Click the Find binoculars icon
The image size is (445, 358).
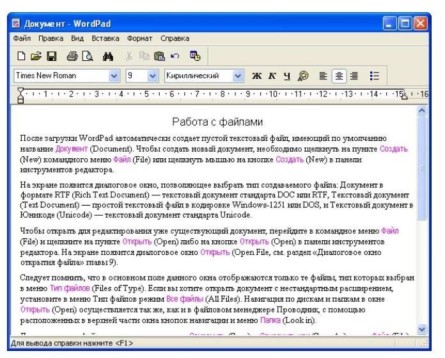point(108,56)
